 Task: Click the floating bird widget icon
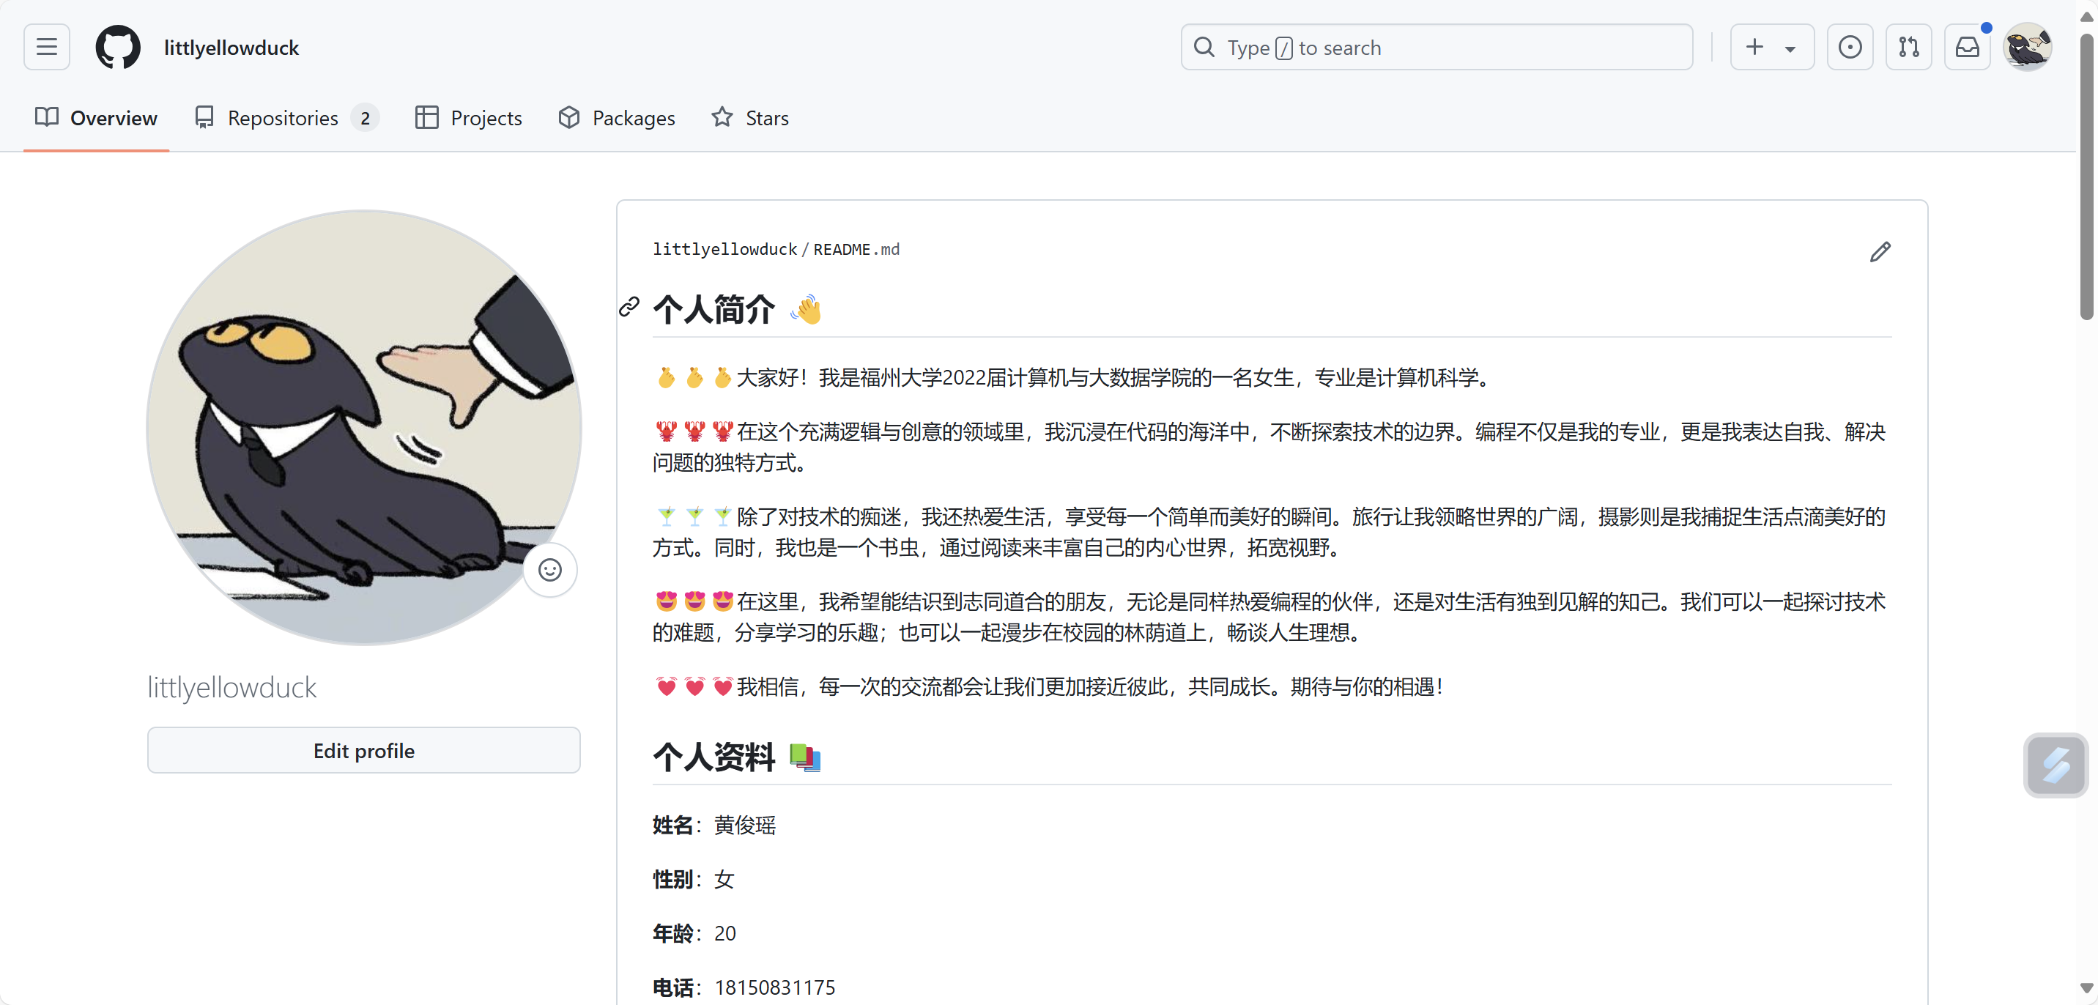[2055, 765]
